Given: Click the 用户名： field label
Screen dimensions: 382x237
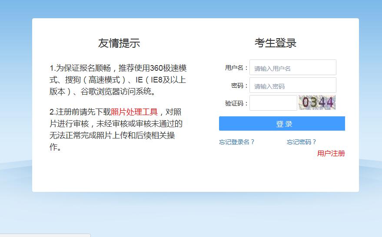Looking at the screenshot, I should point(236,68).
